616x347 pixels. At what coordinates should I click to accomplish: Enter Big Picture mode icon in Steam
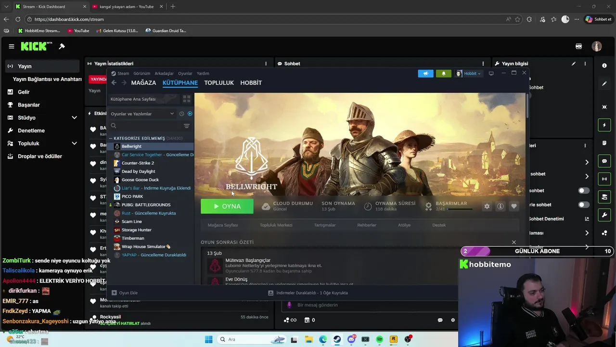(491, 73)
